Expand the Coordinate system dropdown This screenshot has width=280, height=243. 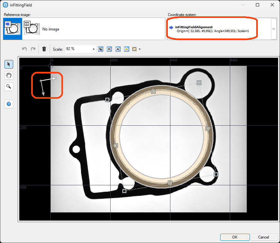click(x=273, y=29)
